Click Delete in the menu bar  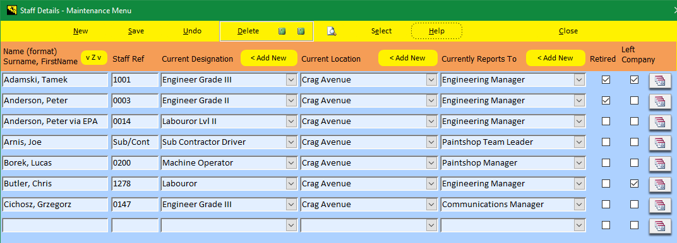point(248,31)
